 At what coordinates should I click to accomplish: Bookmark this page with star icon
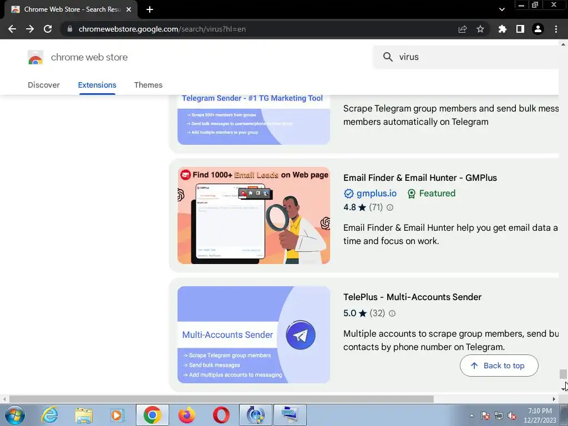(480, 29)
